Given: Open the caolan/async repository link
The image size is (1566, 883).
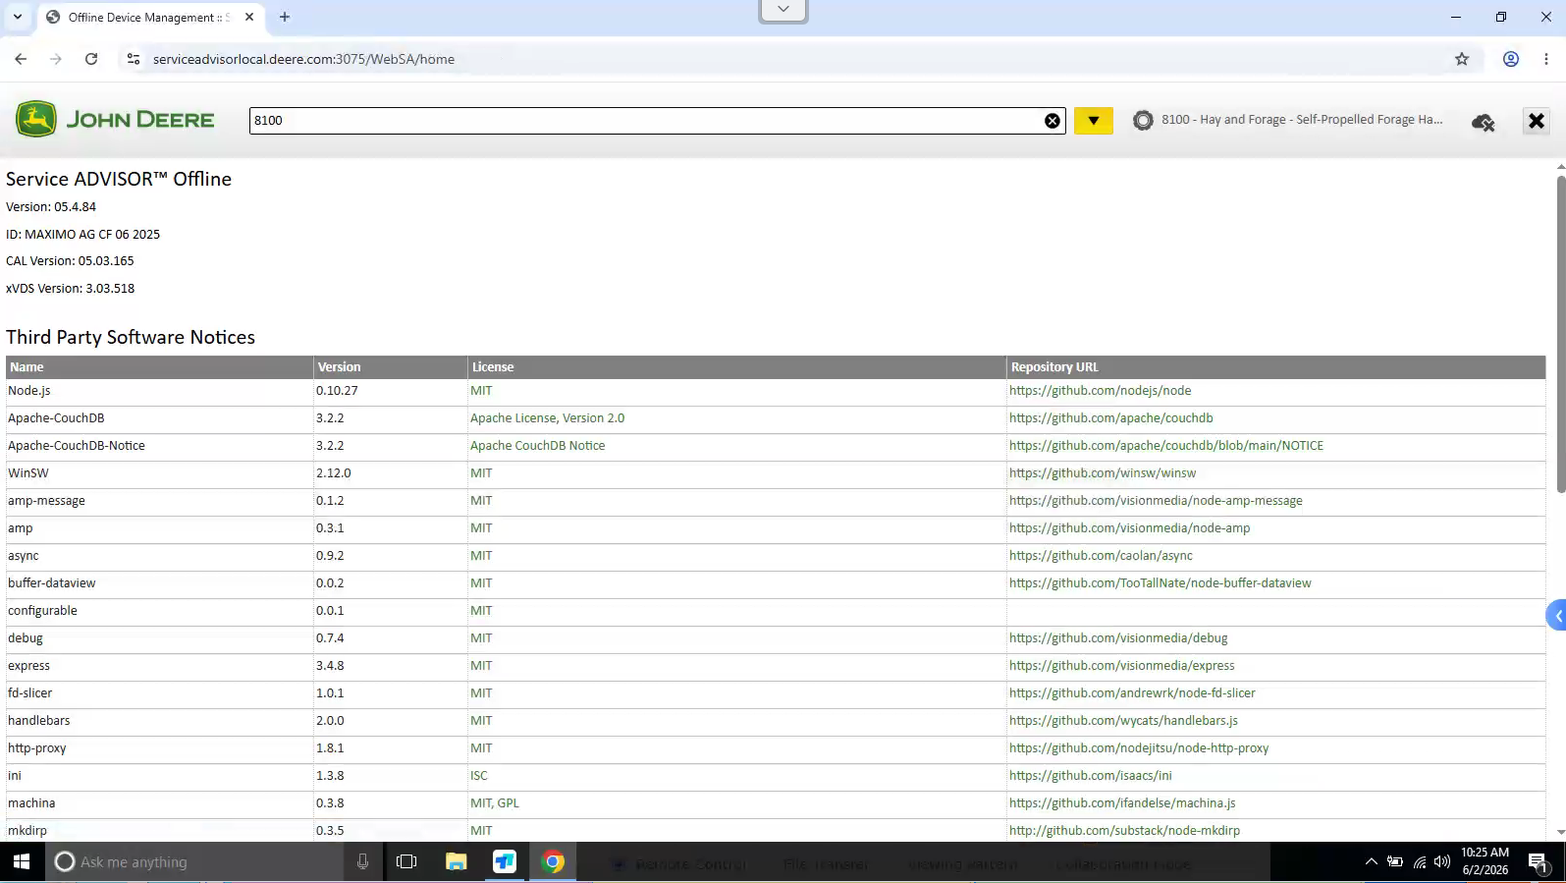Looking at the screenshot, I should 1101,556.
